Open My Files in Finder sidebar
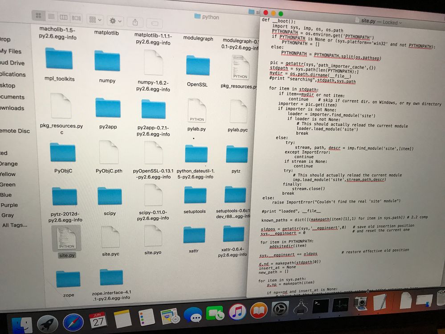445x334 pixels. point(11,51)
